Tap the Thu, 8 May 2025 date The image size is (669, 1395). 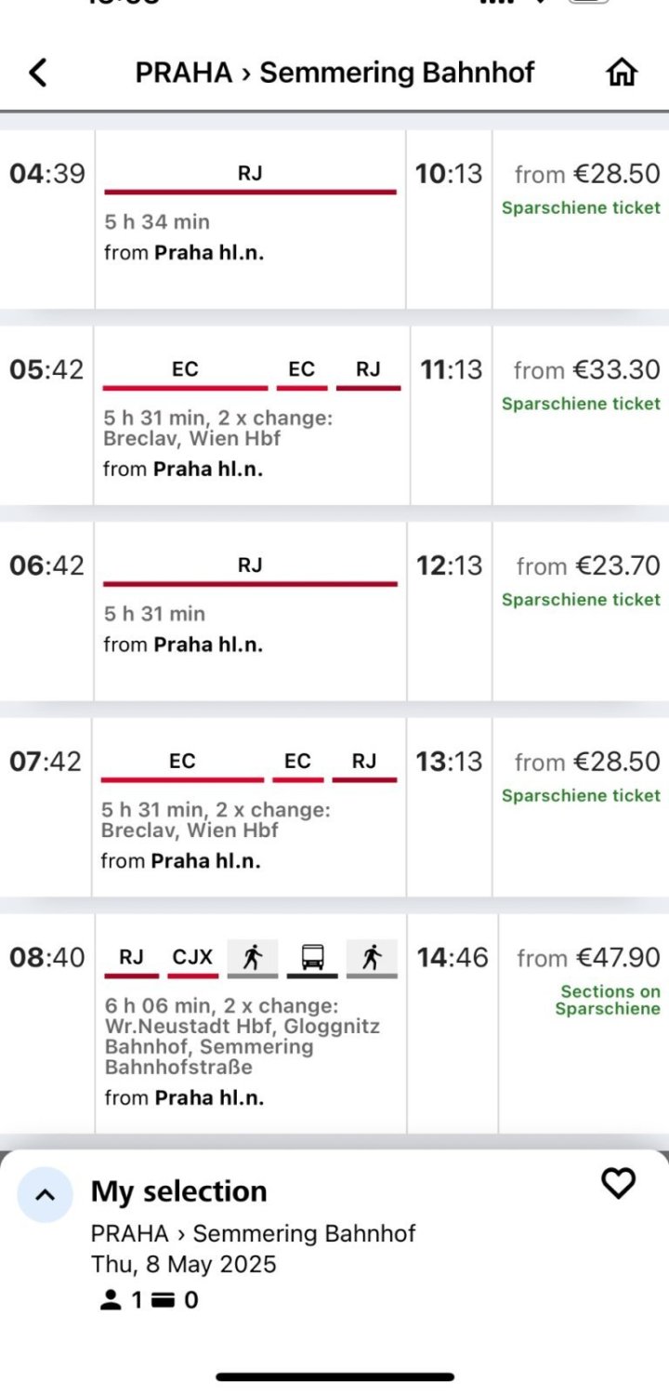(184, 1265)
